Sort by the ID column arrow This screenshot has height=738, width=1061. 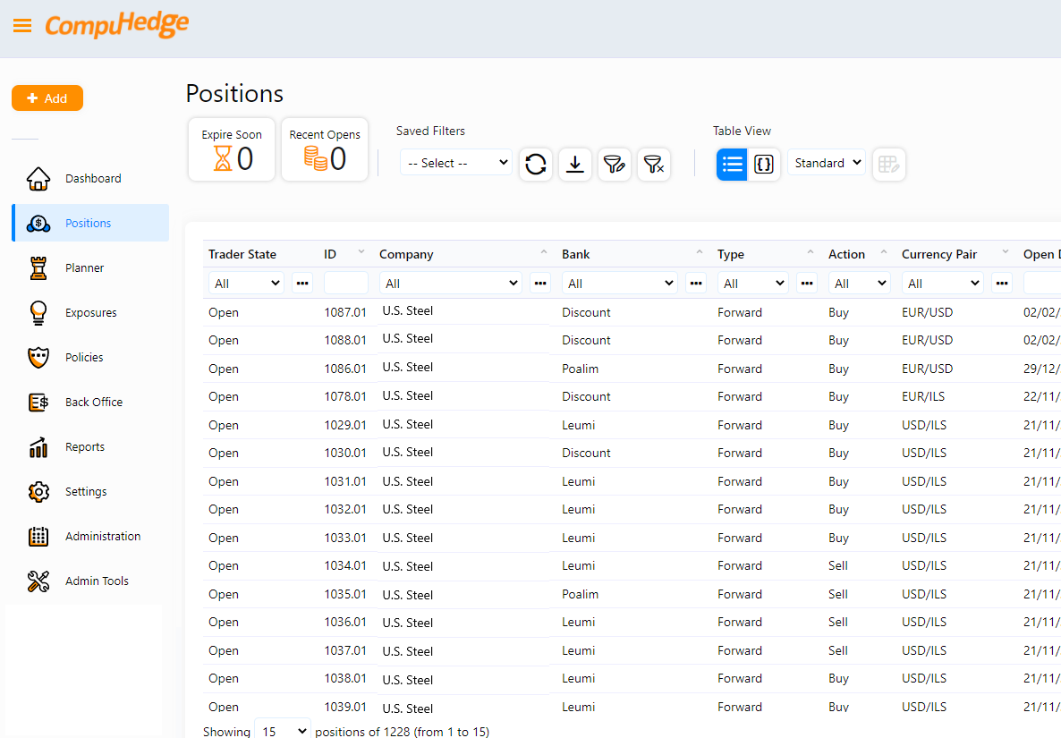[x=361, y=251]
